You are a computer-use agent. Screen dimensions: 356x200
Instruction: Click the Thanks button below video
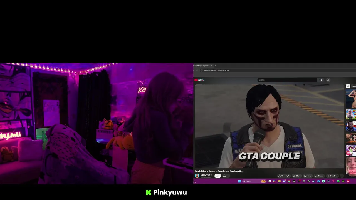[319, 176]
